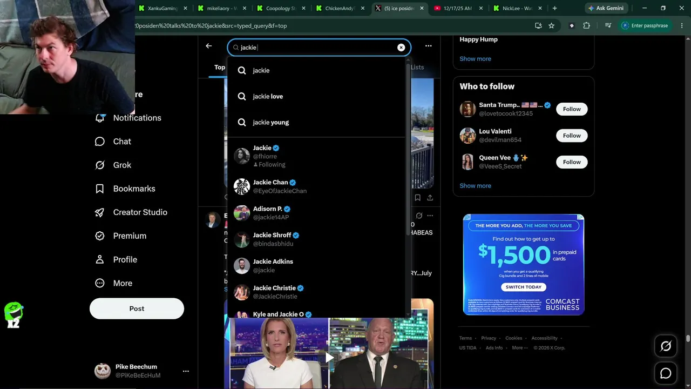Open the search options three-dot menu
The height and width of the screenshot is (389, 691).
428,46
